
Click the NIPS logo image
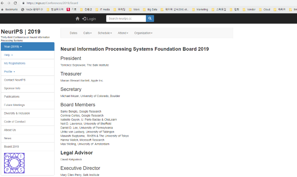14,163
